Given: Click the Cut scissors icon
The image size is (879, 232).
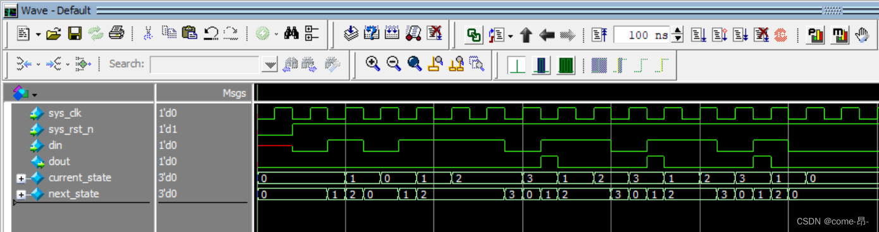Looking at the screenshot, I should click(148, 34).
